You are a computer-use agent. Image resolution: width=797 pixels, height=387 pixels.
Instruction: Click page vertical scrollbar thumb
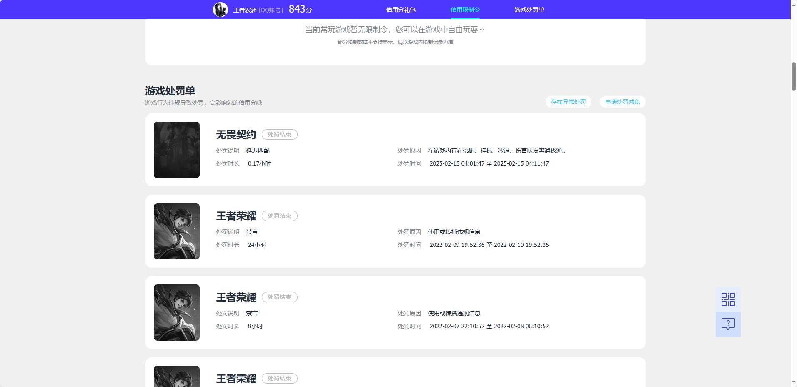794,76
